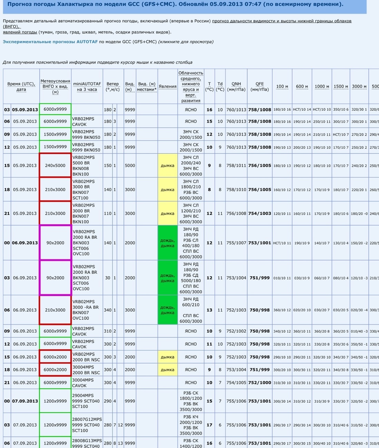The width and height of the screenshot is (379, 448).
Task: Click the Метеоусловия ВНГО х вид. header
Action: pos(55,87)
